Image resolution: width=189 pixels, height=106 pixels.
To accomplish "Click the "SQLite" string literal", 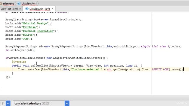I will [27, 35].
